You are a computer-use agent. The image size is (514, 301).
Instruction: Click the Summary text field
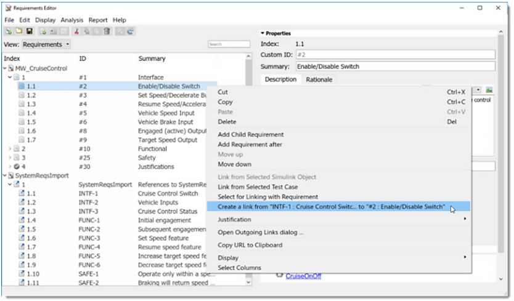click(394, 66)
